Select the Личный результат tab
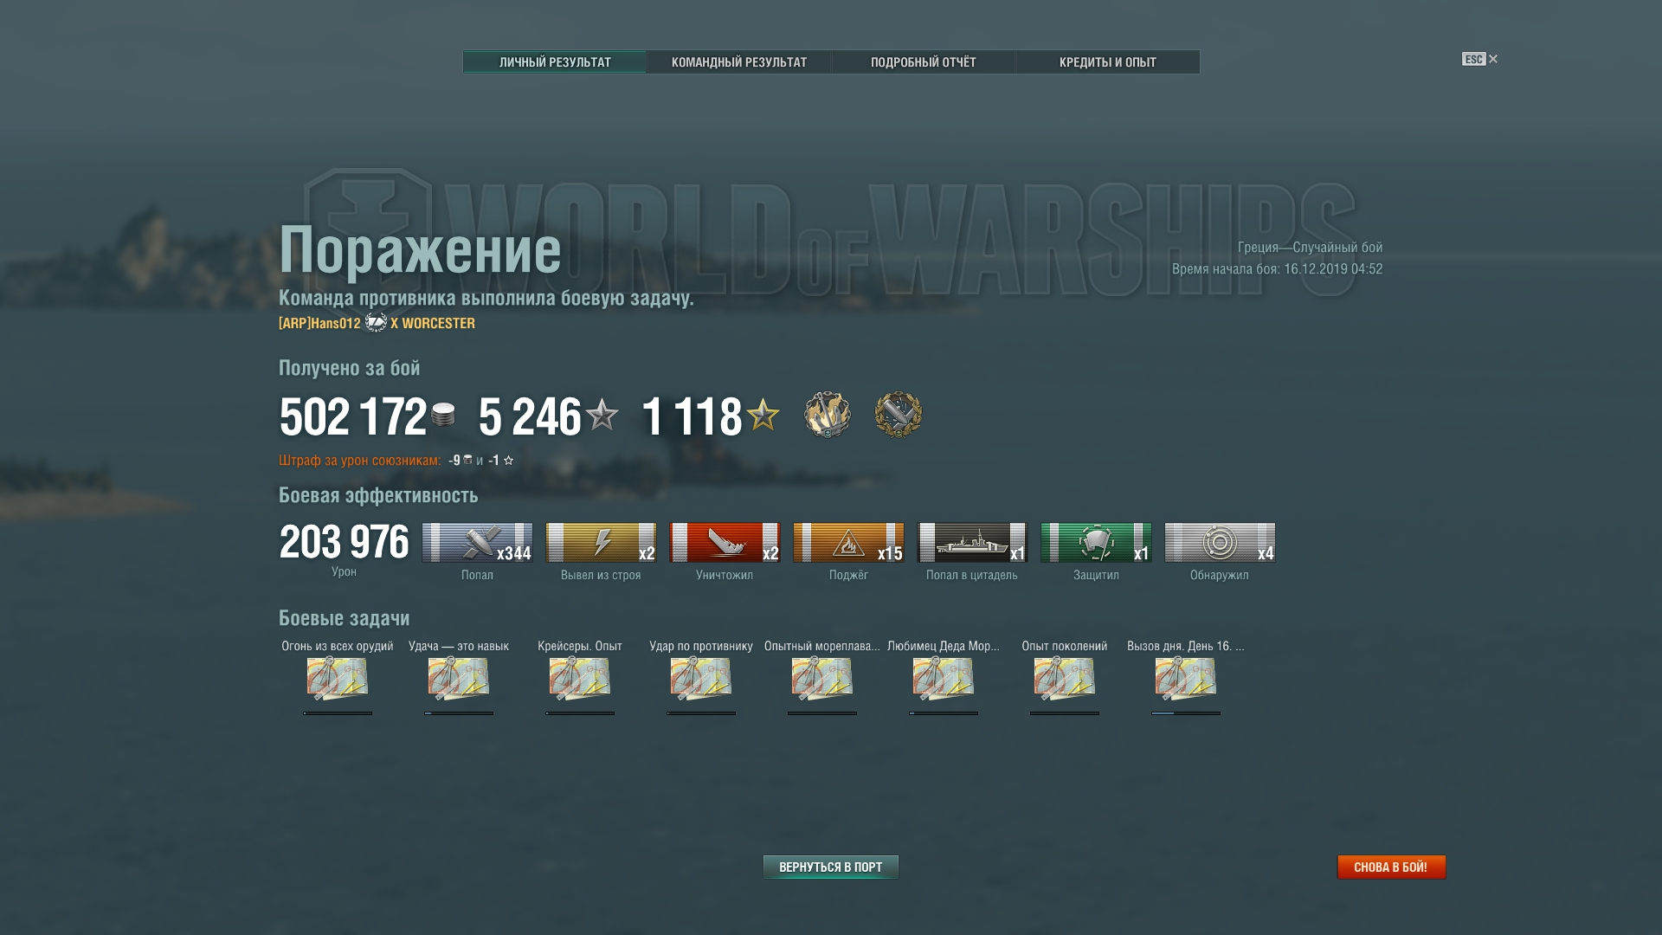This screenshot has height=935, width=1662. (x=555, y=62)
